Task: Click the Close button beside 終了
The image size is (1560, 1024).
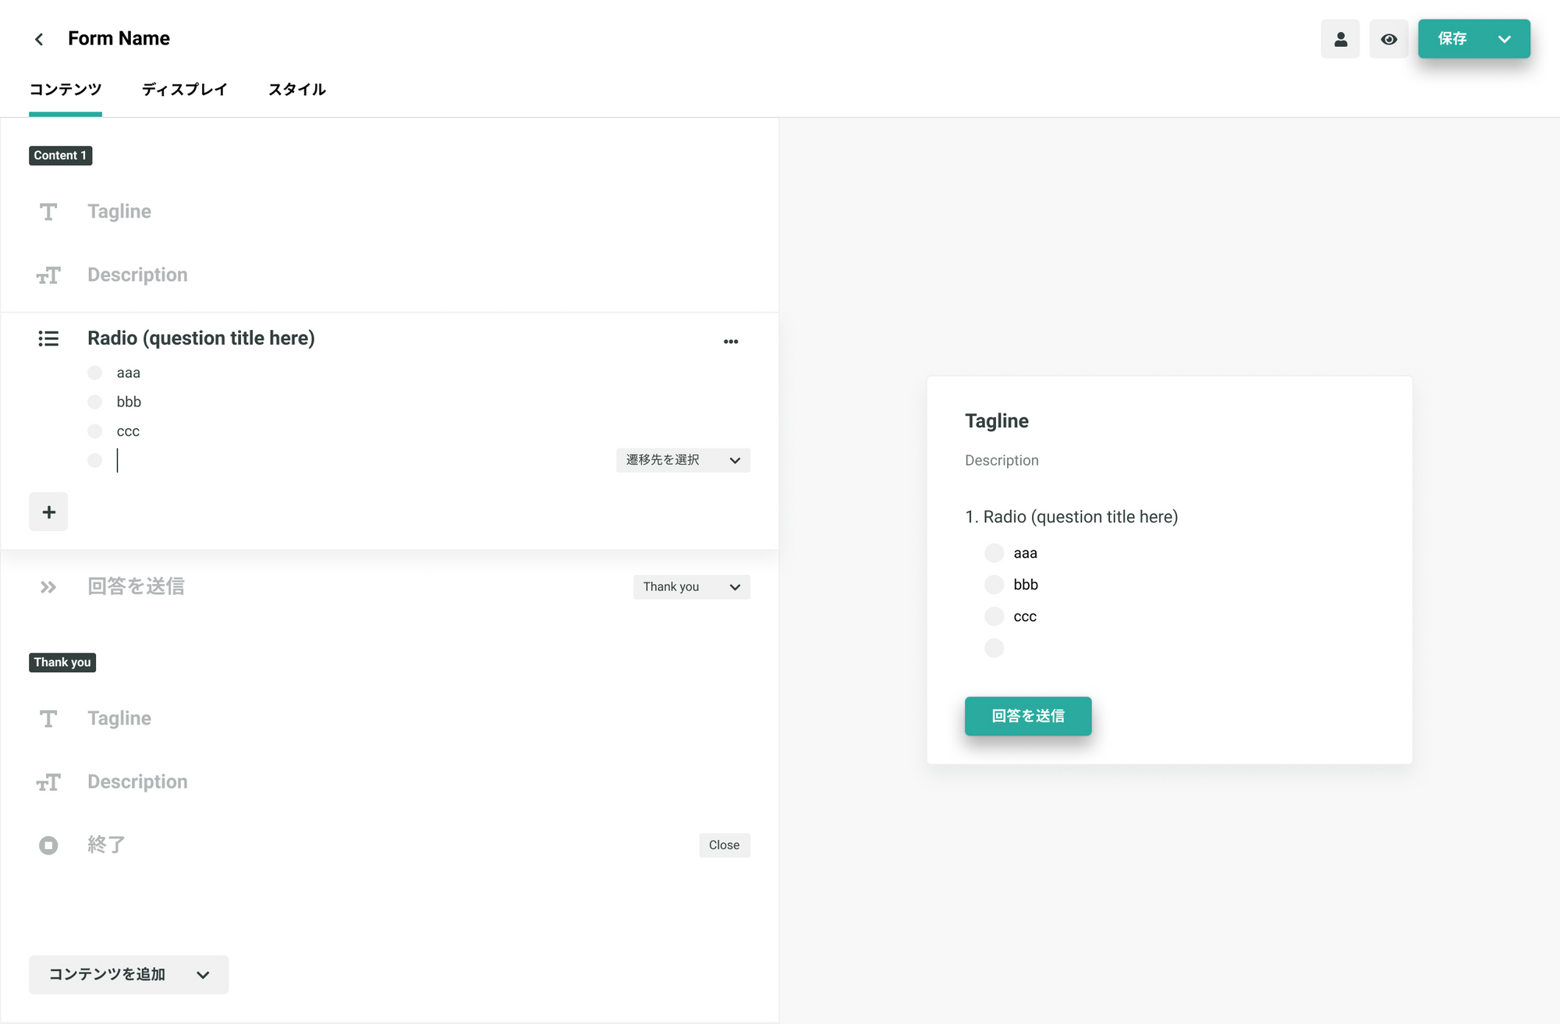Action: pyautogui.click(x=724, y=845)
